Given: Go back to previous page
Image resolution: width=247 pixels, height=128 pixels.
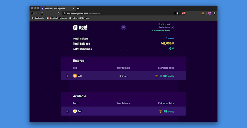Looking at the screenshot, I should click(x=33, y=14).
